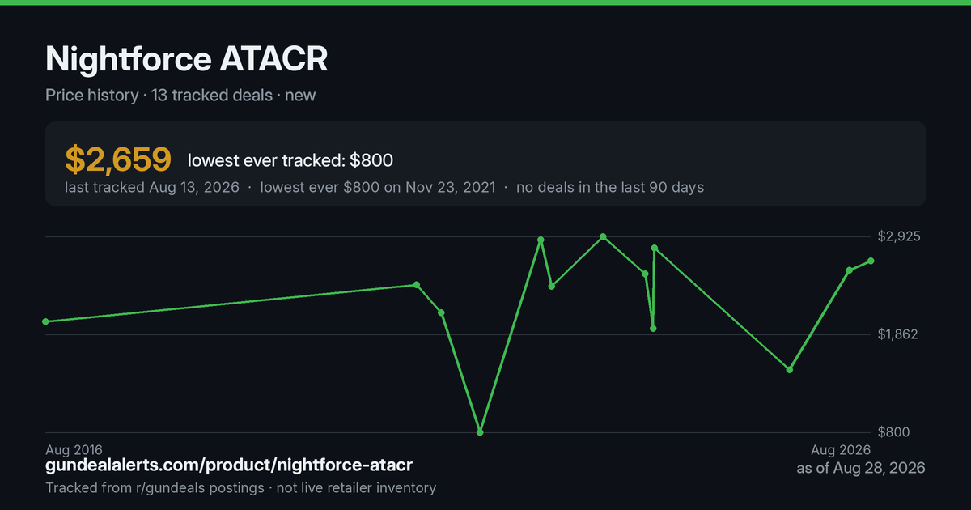Click the $2,925 y-axis label
This screenshot has width=971, height=510.
[x=899, y=236]
